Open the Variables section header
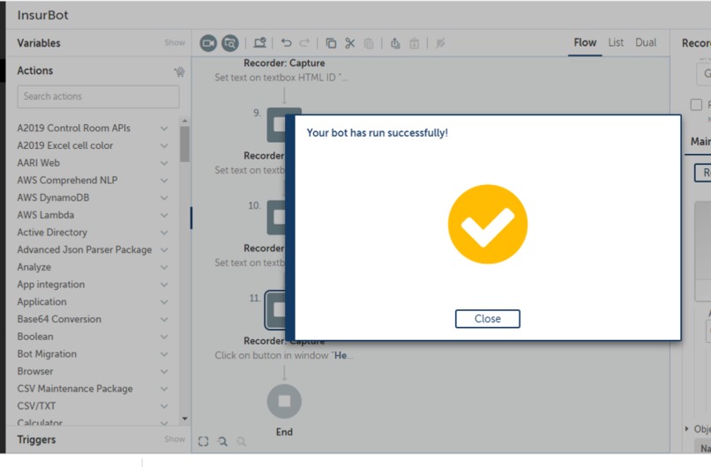This screenshot has width=711, height=467. pos(39,43)
